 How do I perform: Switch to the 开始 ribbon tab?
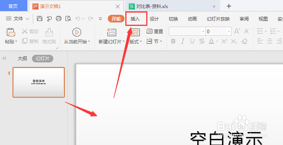pos(116,19)
